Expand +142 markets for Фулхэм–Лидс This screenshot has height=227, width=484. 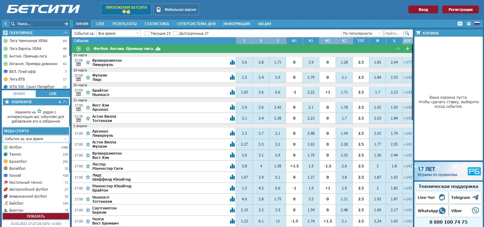click(408, 77)
